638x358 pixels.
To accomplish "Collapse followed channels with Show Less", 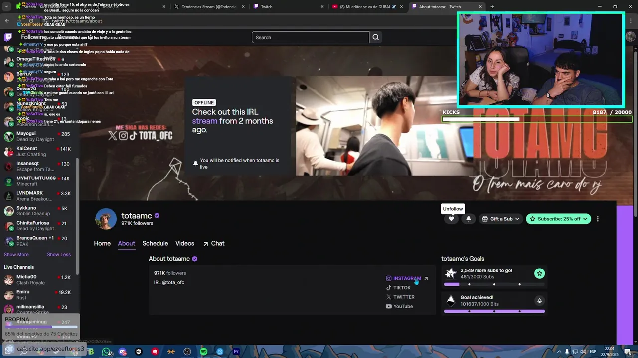I will (x=59, y=255).
